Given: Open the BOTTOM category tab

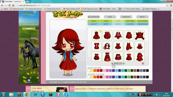Looking at the screenshot, I should tap(130, 21).
